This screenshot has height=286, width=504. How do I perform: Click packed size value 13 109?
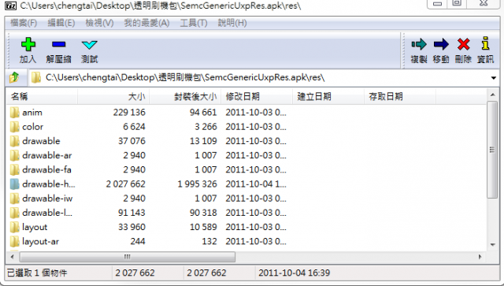pyautogui.click(x=203, y=141)
